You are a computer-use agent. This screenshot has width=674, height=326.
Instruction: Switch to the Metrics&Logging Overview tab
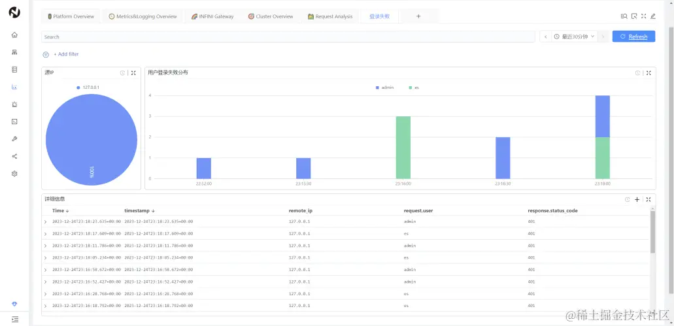143,16
